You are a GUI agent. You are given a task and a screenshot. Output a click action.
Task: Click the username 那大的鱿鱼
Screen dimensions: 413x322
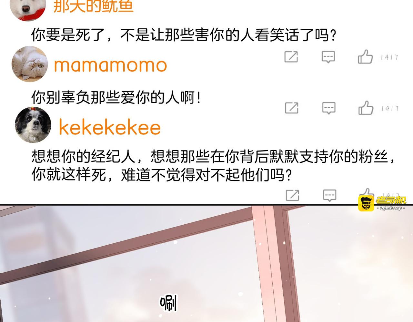(93, 6)
